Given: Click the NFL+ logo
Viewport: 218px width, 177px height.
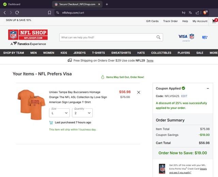Looking at the screenshot, I should point(205,37).
